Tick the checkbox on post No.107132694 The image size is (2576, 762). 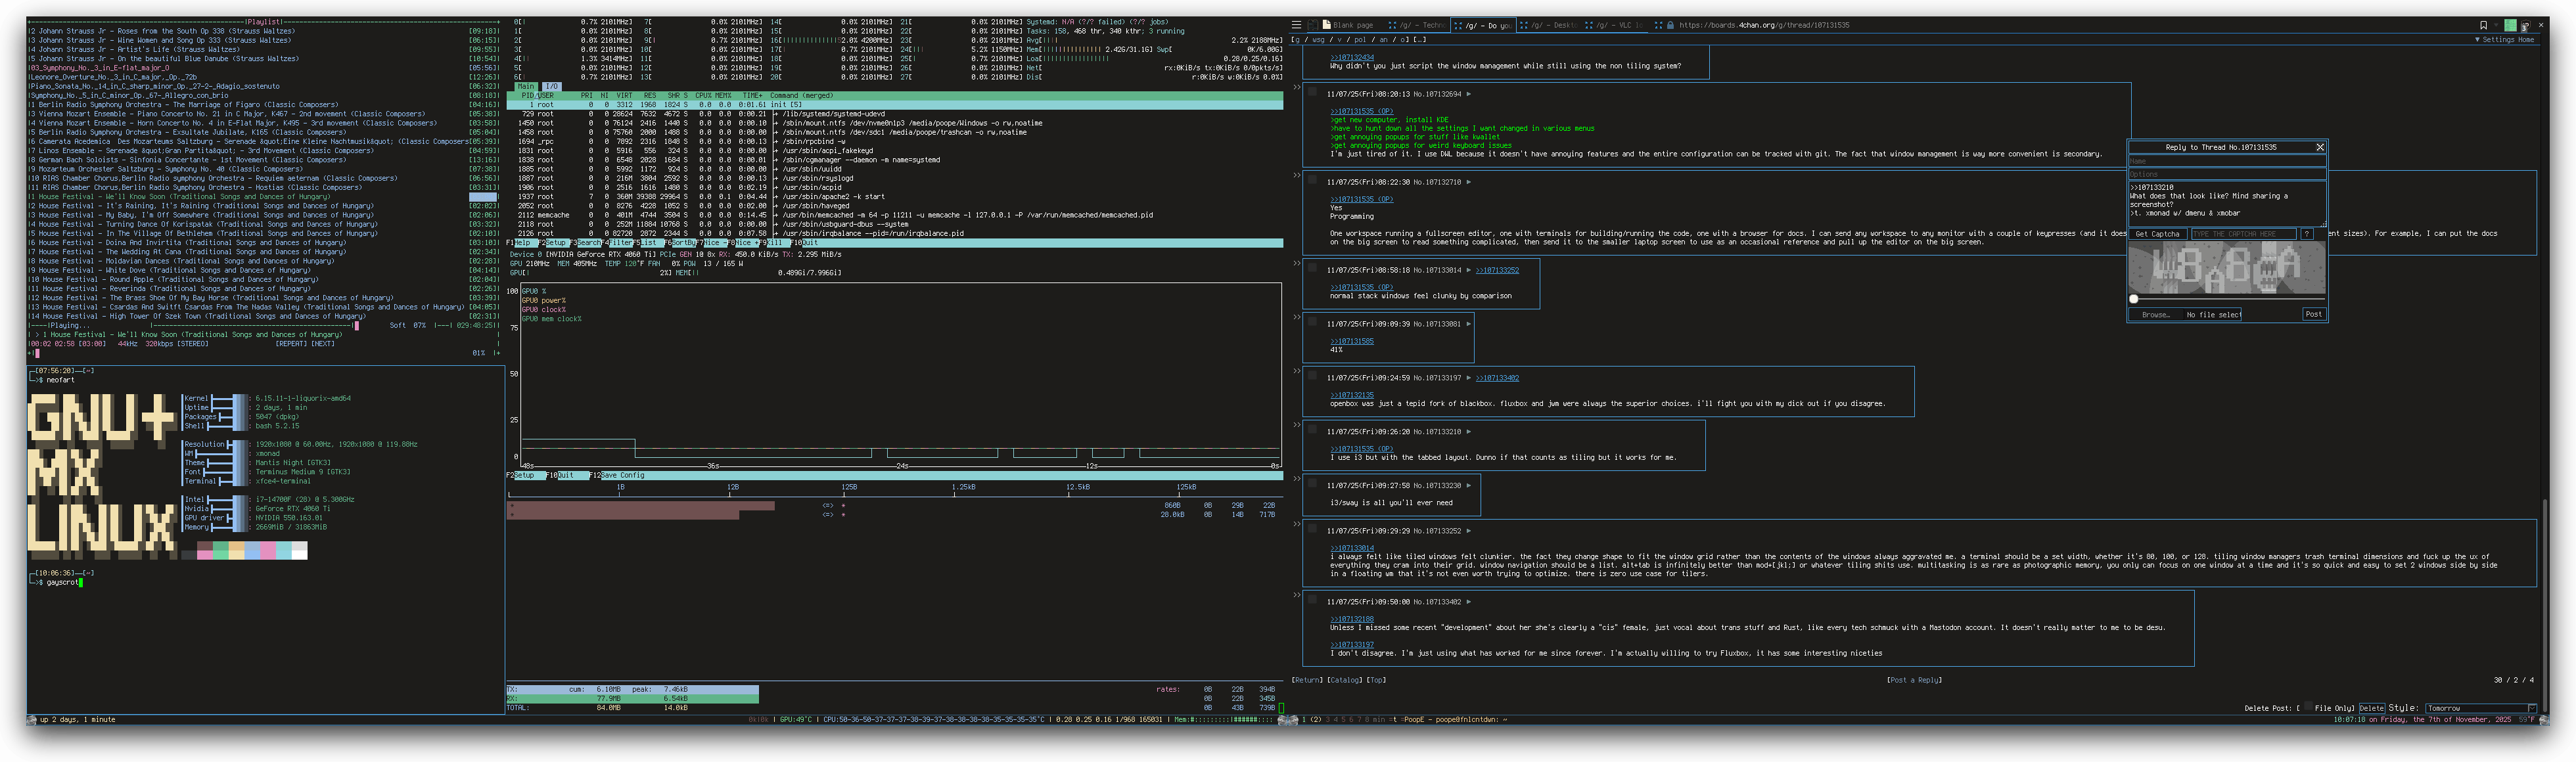1313,93
